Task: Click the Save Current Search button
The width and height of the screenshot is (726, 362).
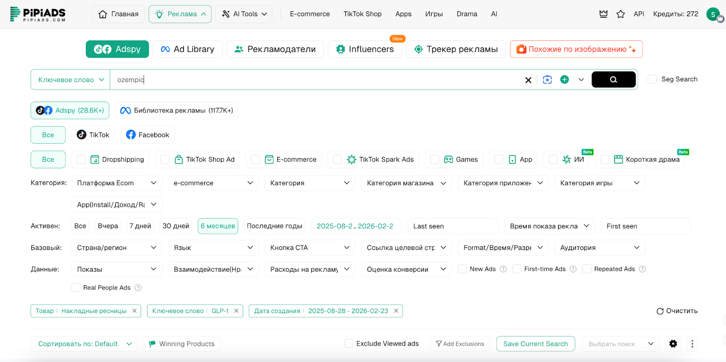Action: point(535,344)
